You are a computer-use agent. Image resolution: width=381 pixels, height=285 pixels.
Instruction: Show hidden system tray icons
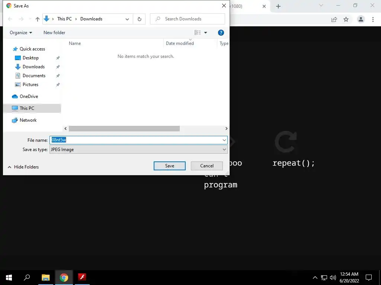315,278
